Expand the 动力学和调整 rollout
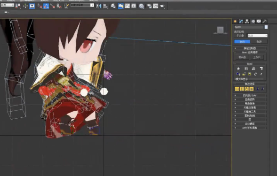277x176 pixels. [250, 128]
